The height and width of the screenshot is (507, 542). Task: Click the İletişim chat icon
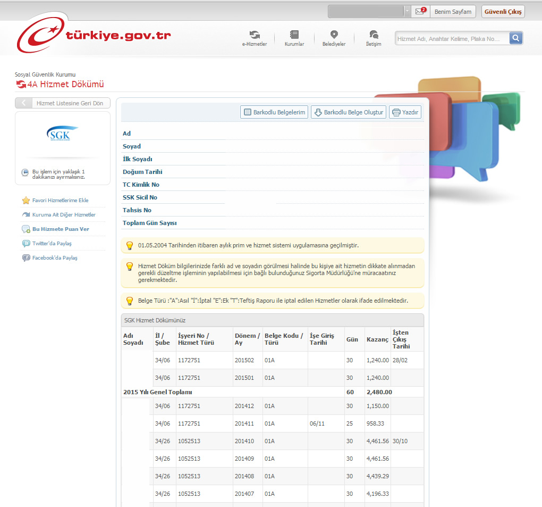tap(374, 35)
